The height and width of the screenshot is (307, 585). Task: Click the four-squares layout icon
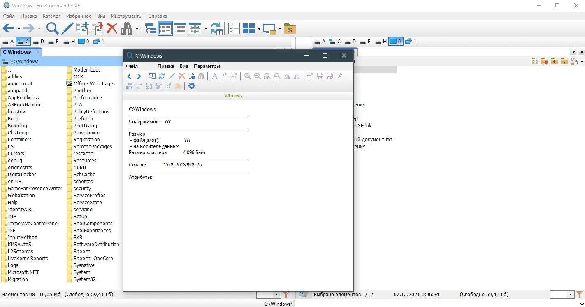click(249, 28)
